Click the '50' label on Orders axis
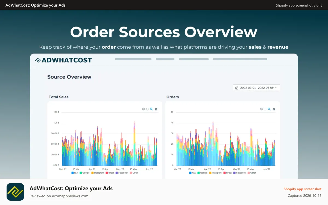 (172, 112)
